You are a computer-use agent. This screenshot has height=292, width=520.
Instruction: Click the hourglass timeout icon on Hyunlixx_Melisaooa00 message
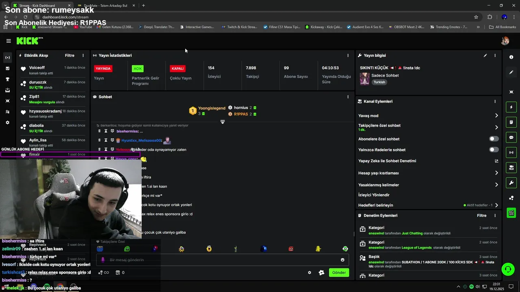pos(106,140)
